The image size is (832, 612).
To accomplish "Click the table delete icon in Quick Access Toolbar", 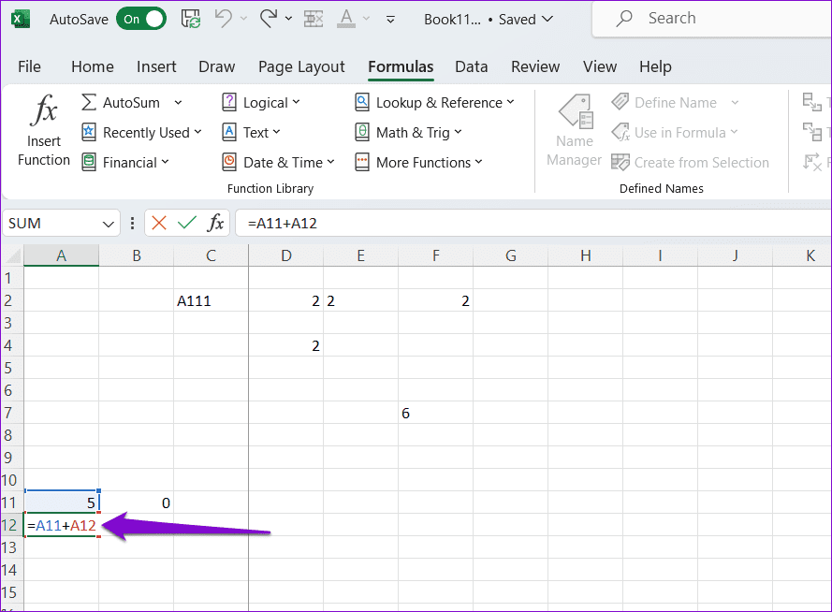I will (x=314, y=19).
